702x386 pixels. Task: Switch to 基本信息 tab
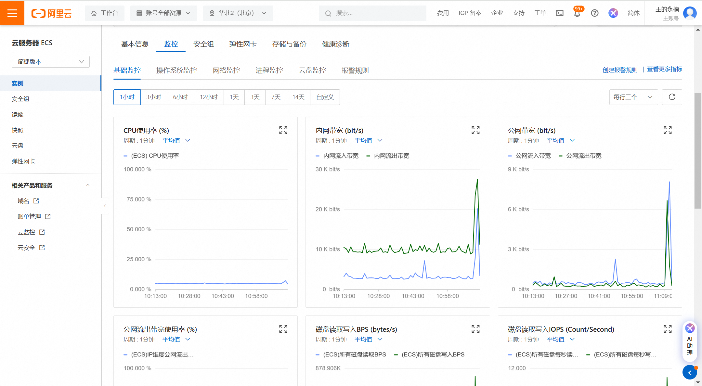pos(135,44)
